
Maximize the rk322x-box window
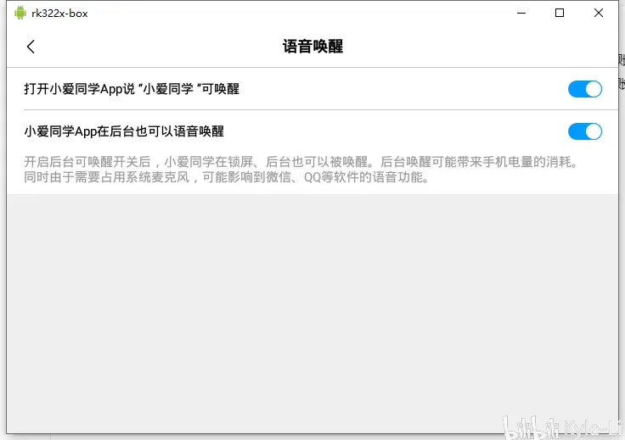(x=560, y=13)
